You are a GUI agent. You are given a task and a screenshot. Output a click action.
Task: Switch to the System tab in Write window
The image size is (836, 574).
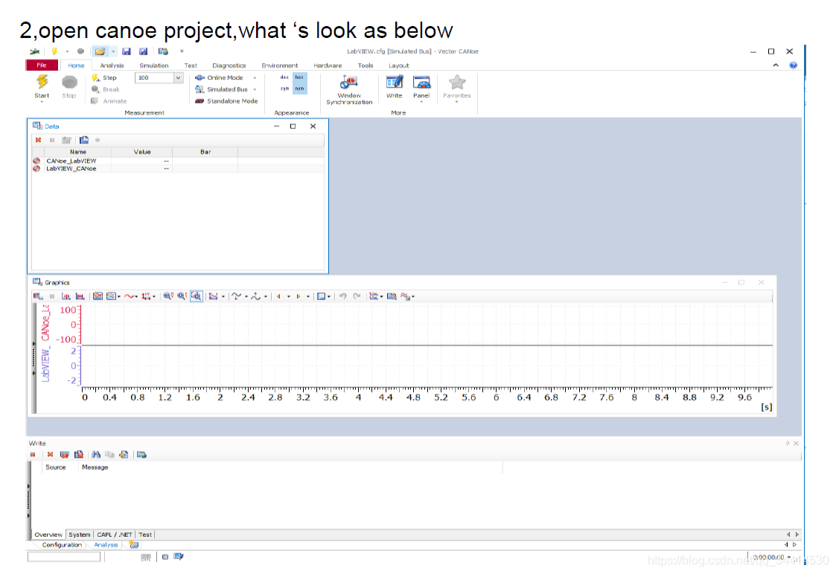(80, 535)
